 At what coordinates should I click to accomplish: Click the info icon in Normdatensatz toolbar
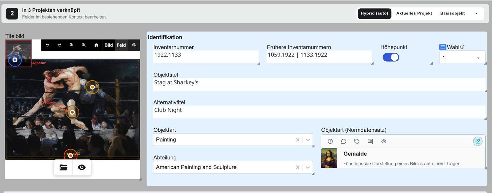tap(330, 141)
